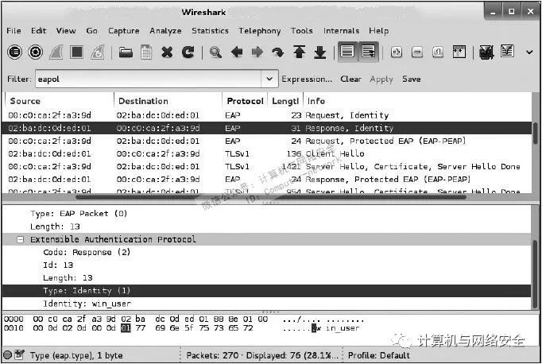Save the current filter
Screen dimensions: 542x364
click(x=412, y=79)
